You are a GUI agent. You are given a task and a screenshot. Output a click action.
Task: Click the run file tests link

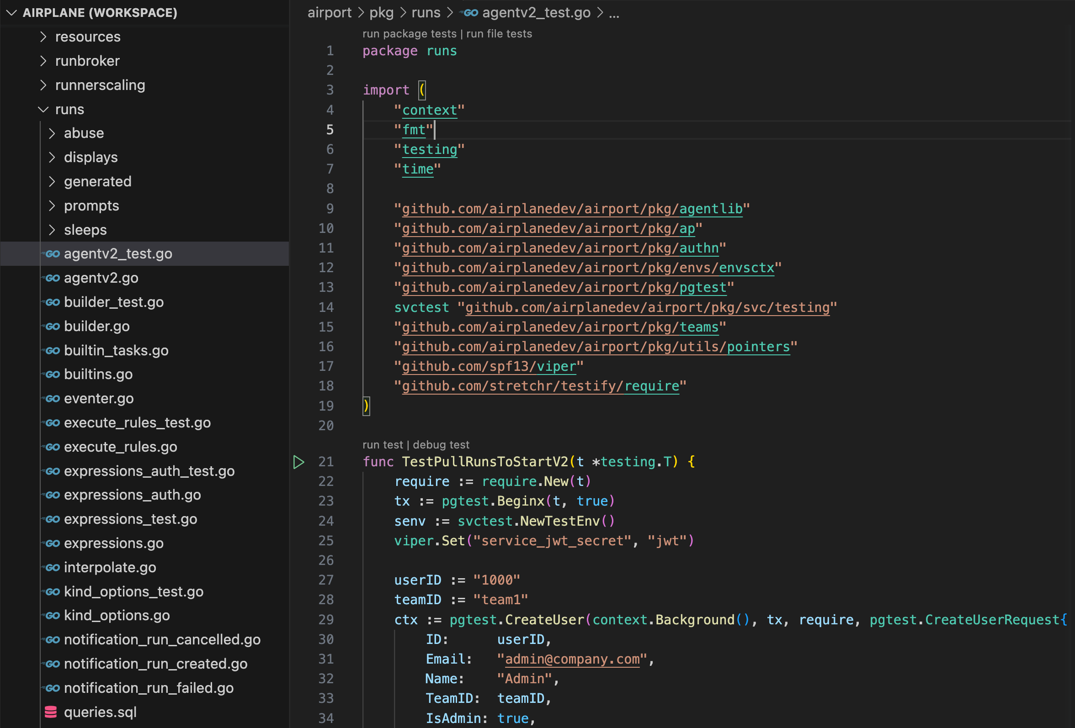(x=499, y=33)
